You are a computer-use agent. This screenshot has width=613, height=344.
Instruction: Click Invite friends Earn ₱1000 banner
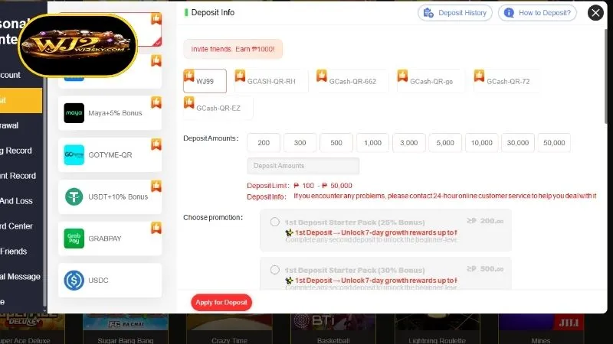[x=233, y=49]
